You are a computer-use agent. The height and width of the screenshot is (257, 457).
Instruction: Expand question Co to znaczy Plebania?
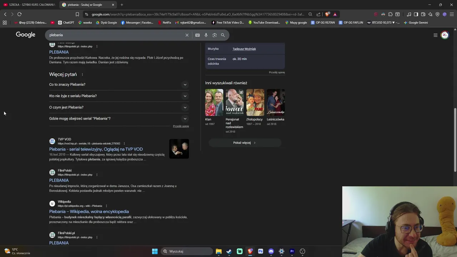(x=119, y=85)
